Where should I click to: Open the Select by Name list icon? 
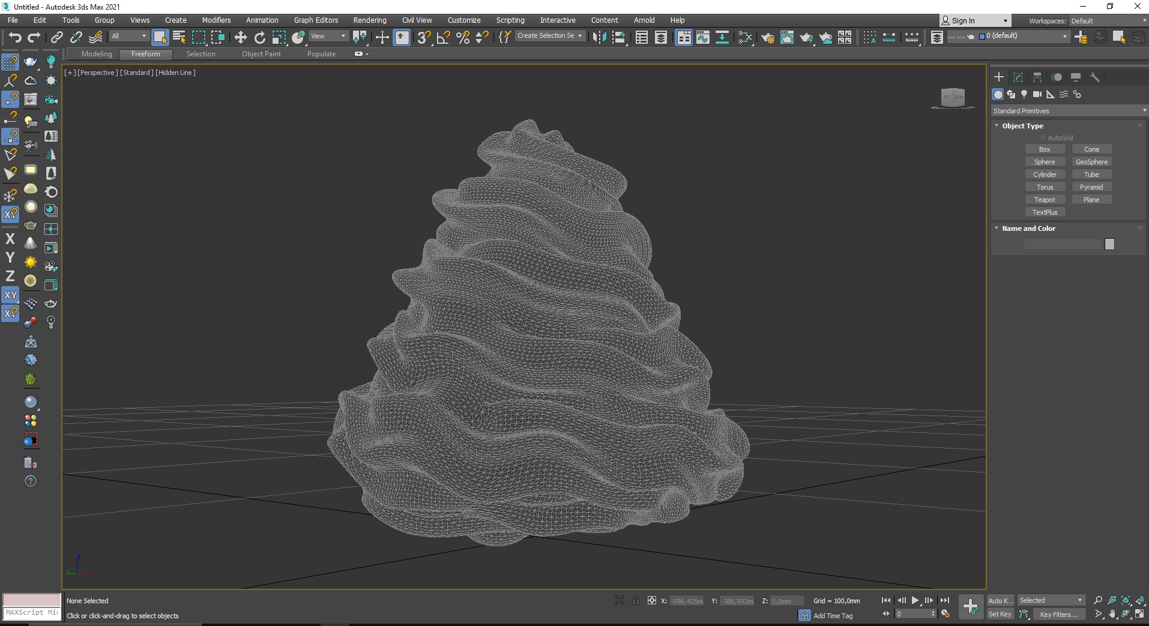(x=179, y=37)
